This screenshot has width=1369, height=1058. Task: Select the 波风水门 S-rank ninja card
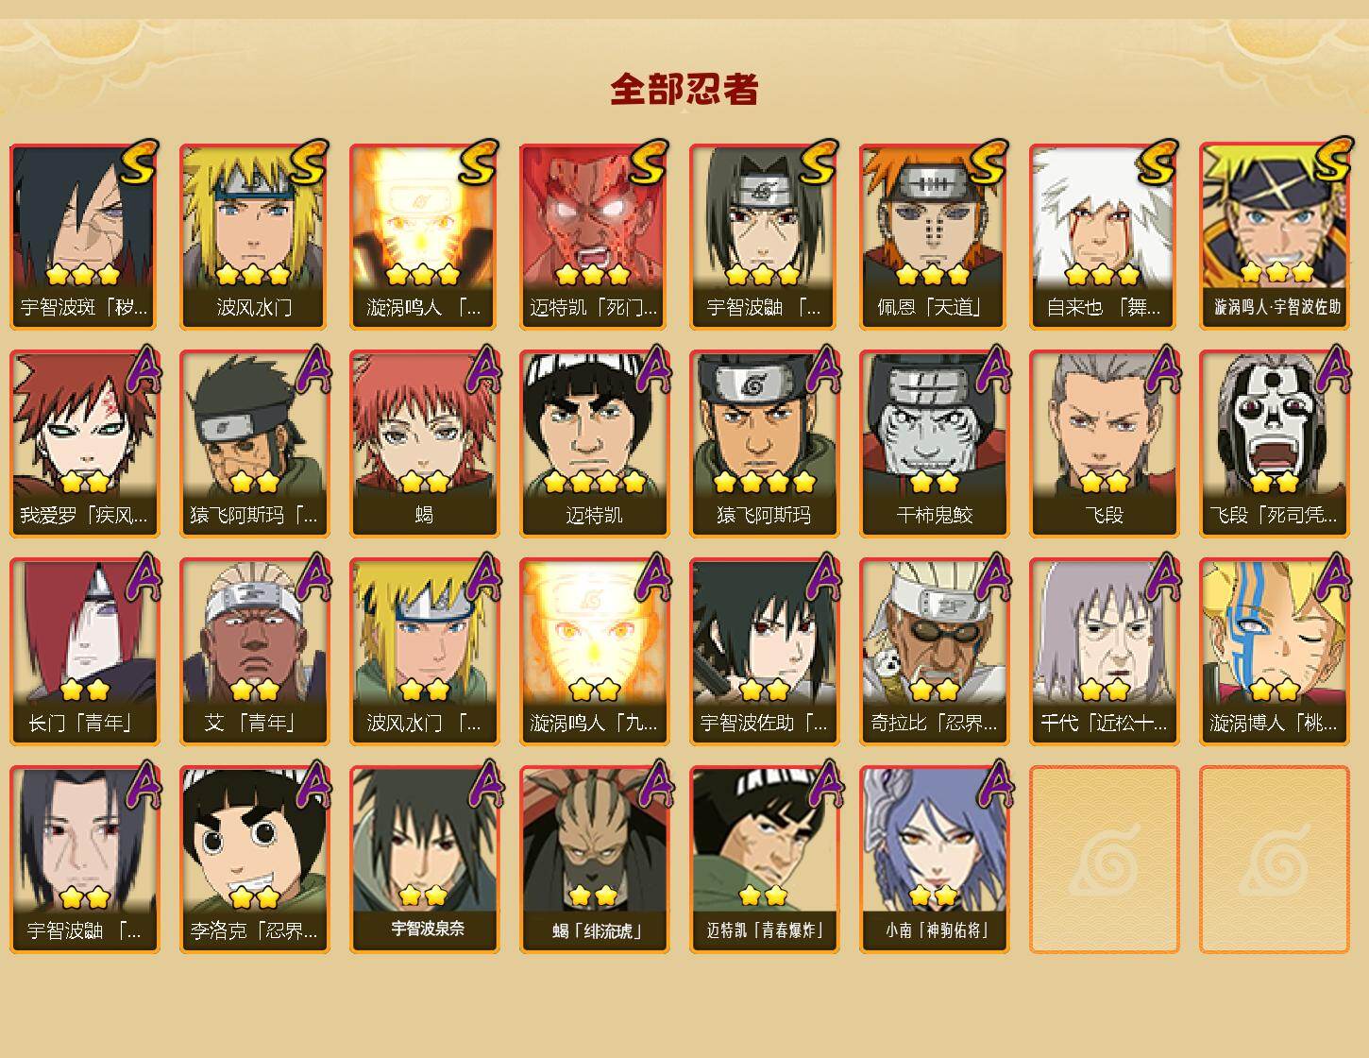(254, 236)
